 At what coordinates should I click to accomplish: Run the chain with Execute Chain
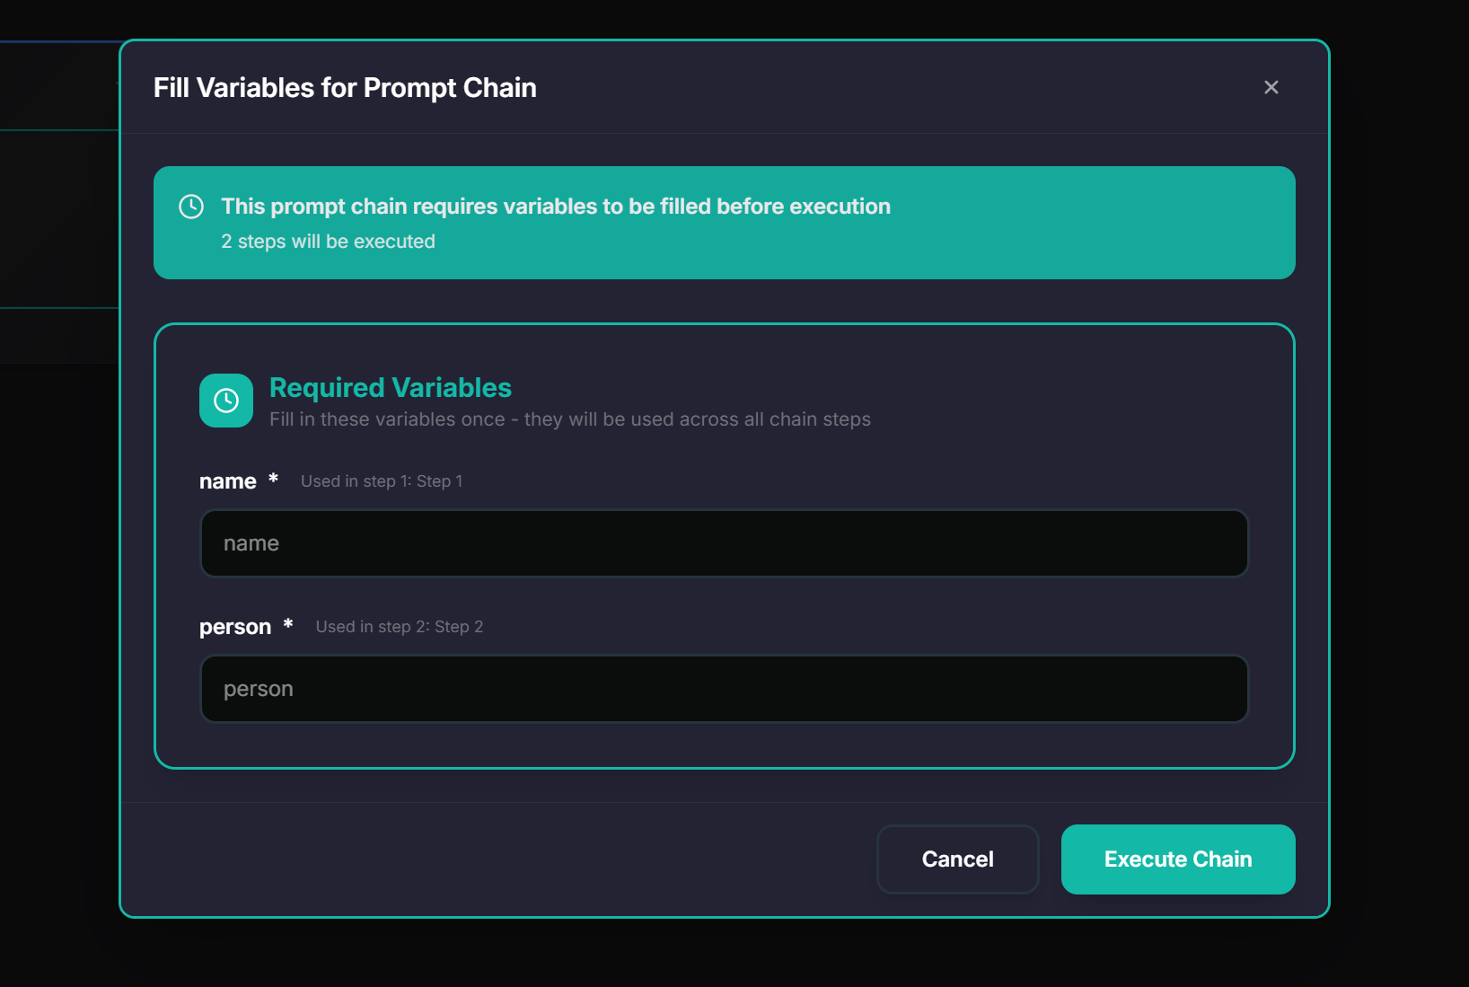1177,859
